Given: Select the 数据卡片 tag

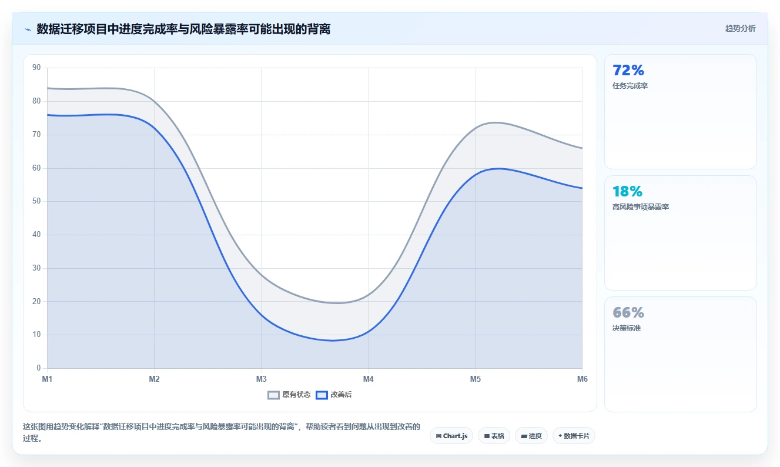Looking at the screenshot, I should click(x=574, y=436).
